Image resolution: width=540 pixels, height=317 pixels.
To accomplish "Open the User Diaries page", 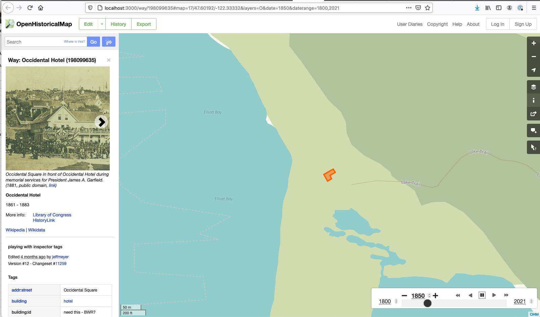I will (409, 24).
